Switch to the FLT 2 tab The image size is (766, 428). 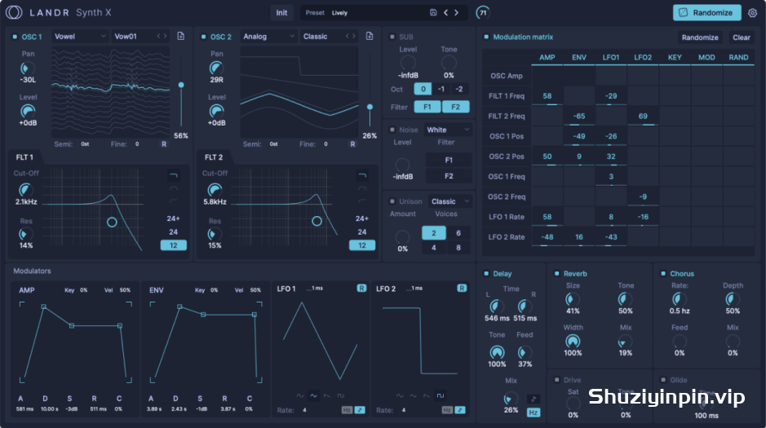214,157
